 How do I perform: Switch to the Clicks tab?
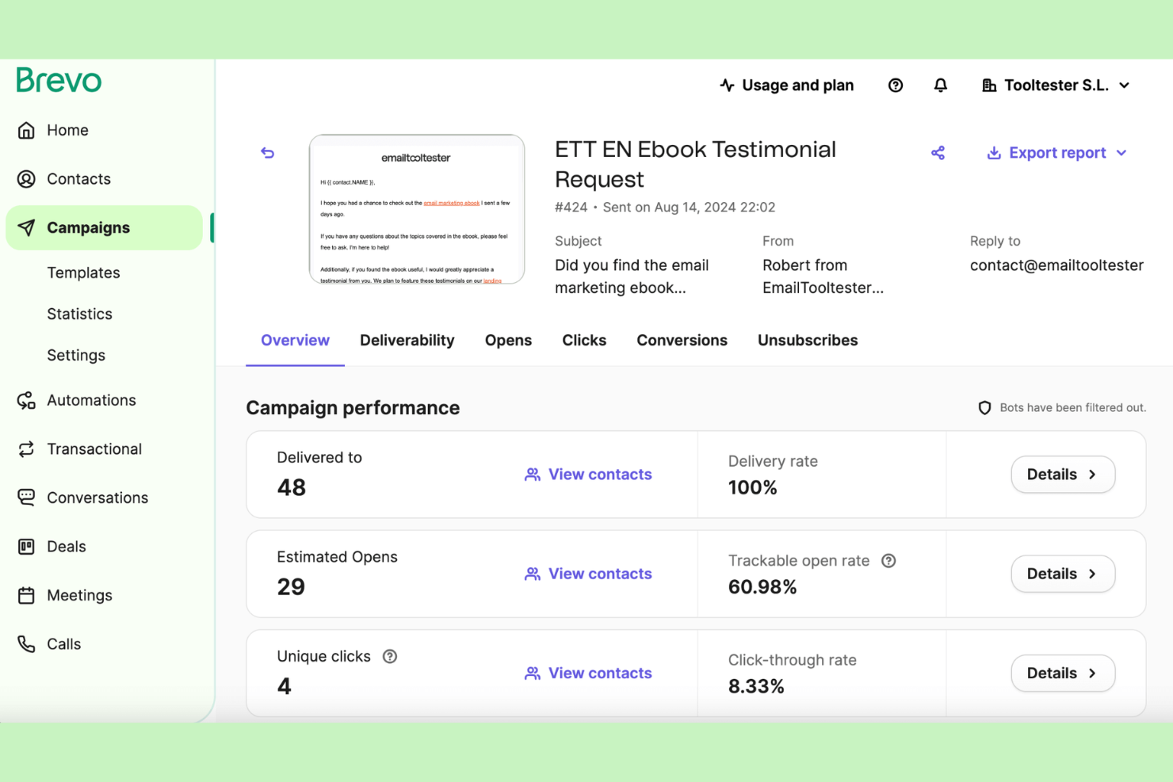point(584,341)
